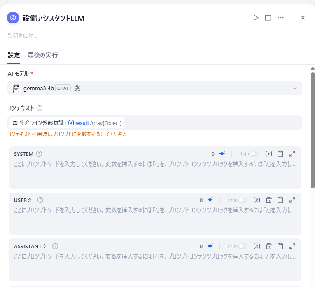Delete the USER prompt block
Viewport: 315px width, 287px height.
[268, 200]
